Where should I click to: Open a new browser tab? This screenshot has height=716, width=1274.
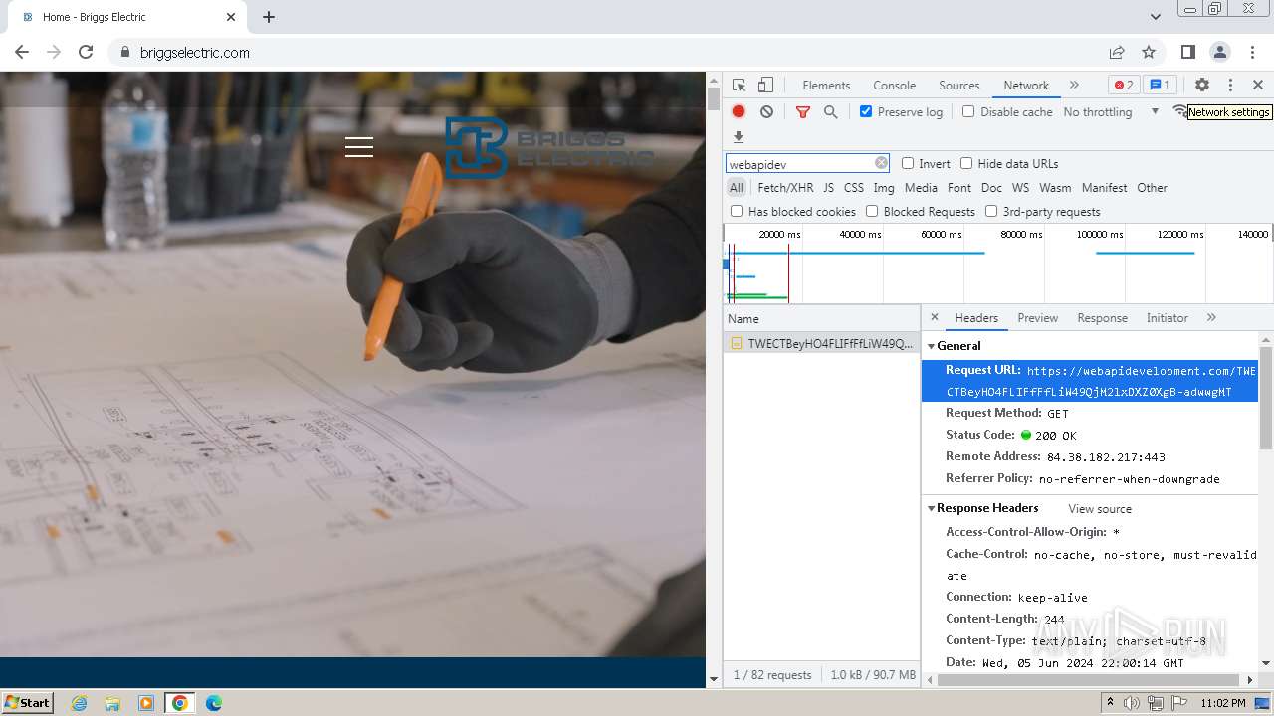click(269, 17)
